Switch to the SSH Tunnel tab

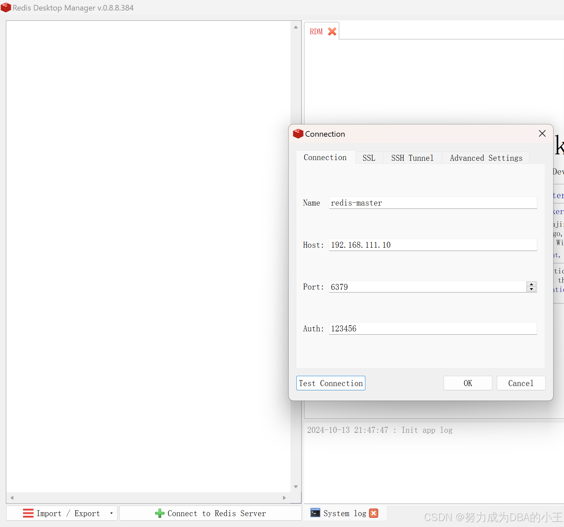coord(412,158)
